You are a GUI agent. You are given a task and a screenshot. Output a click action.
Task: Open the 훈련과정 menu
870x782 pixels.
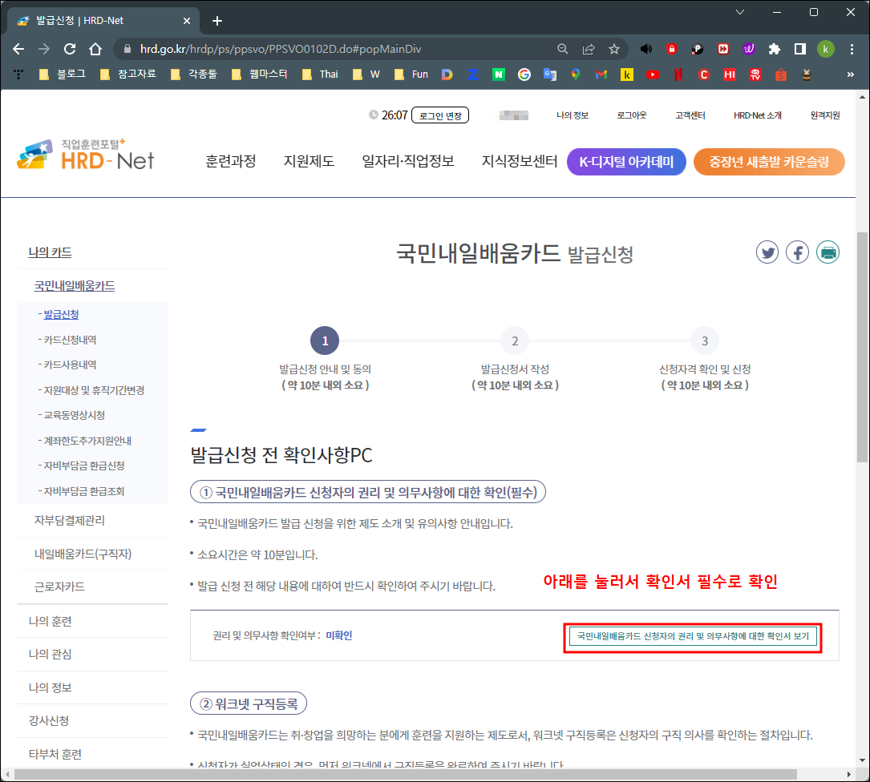coord(230,160)
